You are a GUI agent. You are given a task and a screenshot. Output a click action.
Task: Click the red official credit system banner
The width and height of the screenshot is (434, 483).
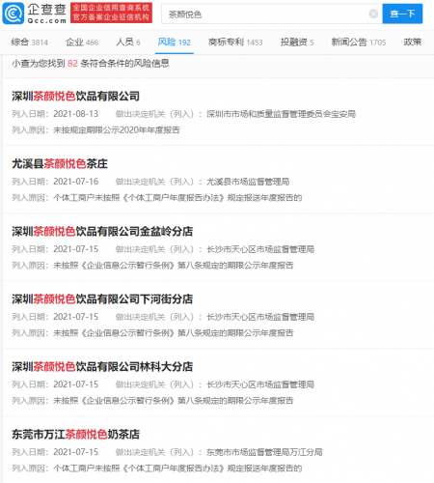111,13
